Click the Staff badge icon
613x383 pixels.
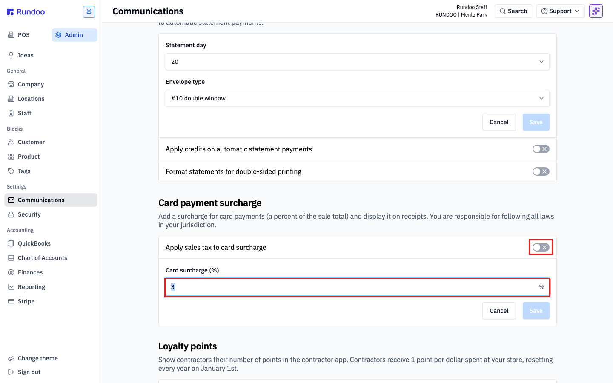(x=11, y=113)
